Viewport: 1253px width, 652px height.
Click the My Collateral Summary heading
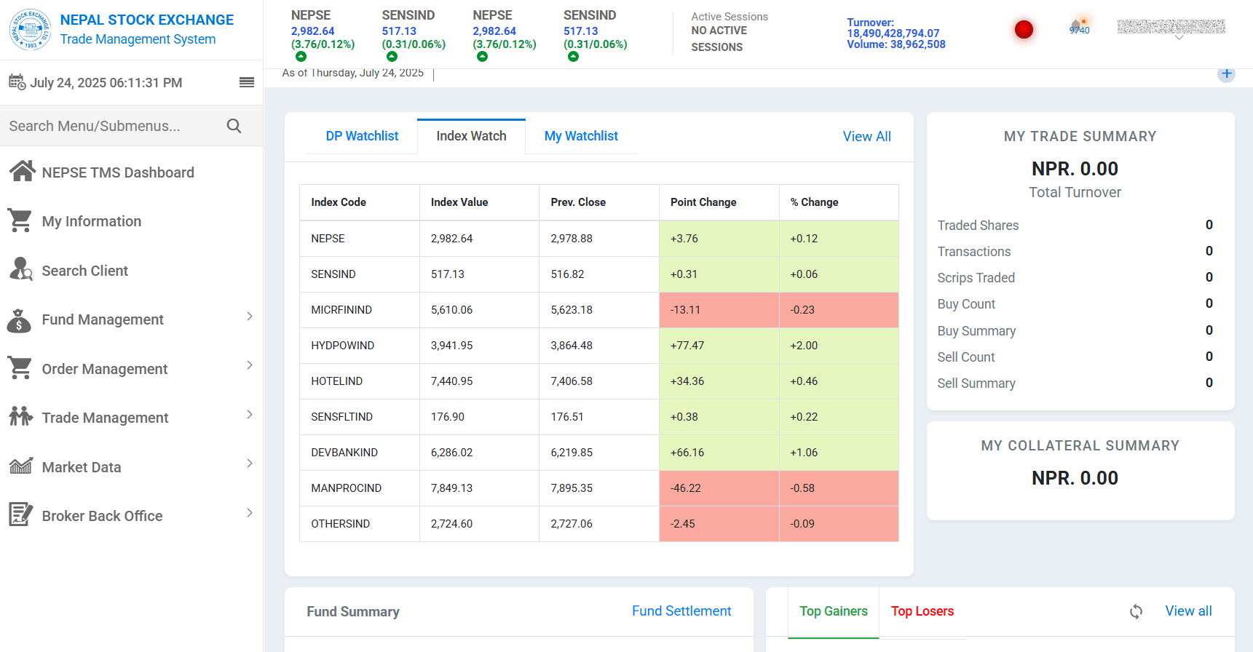click(x=1080, y=445)
